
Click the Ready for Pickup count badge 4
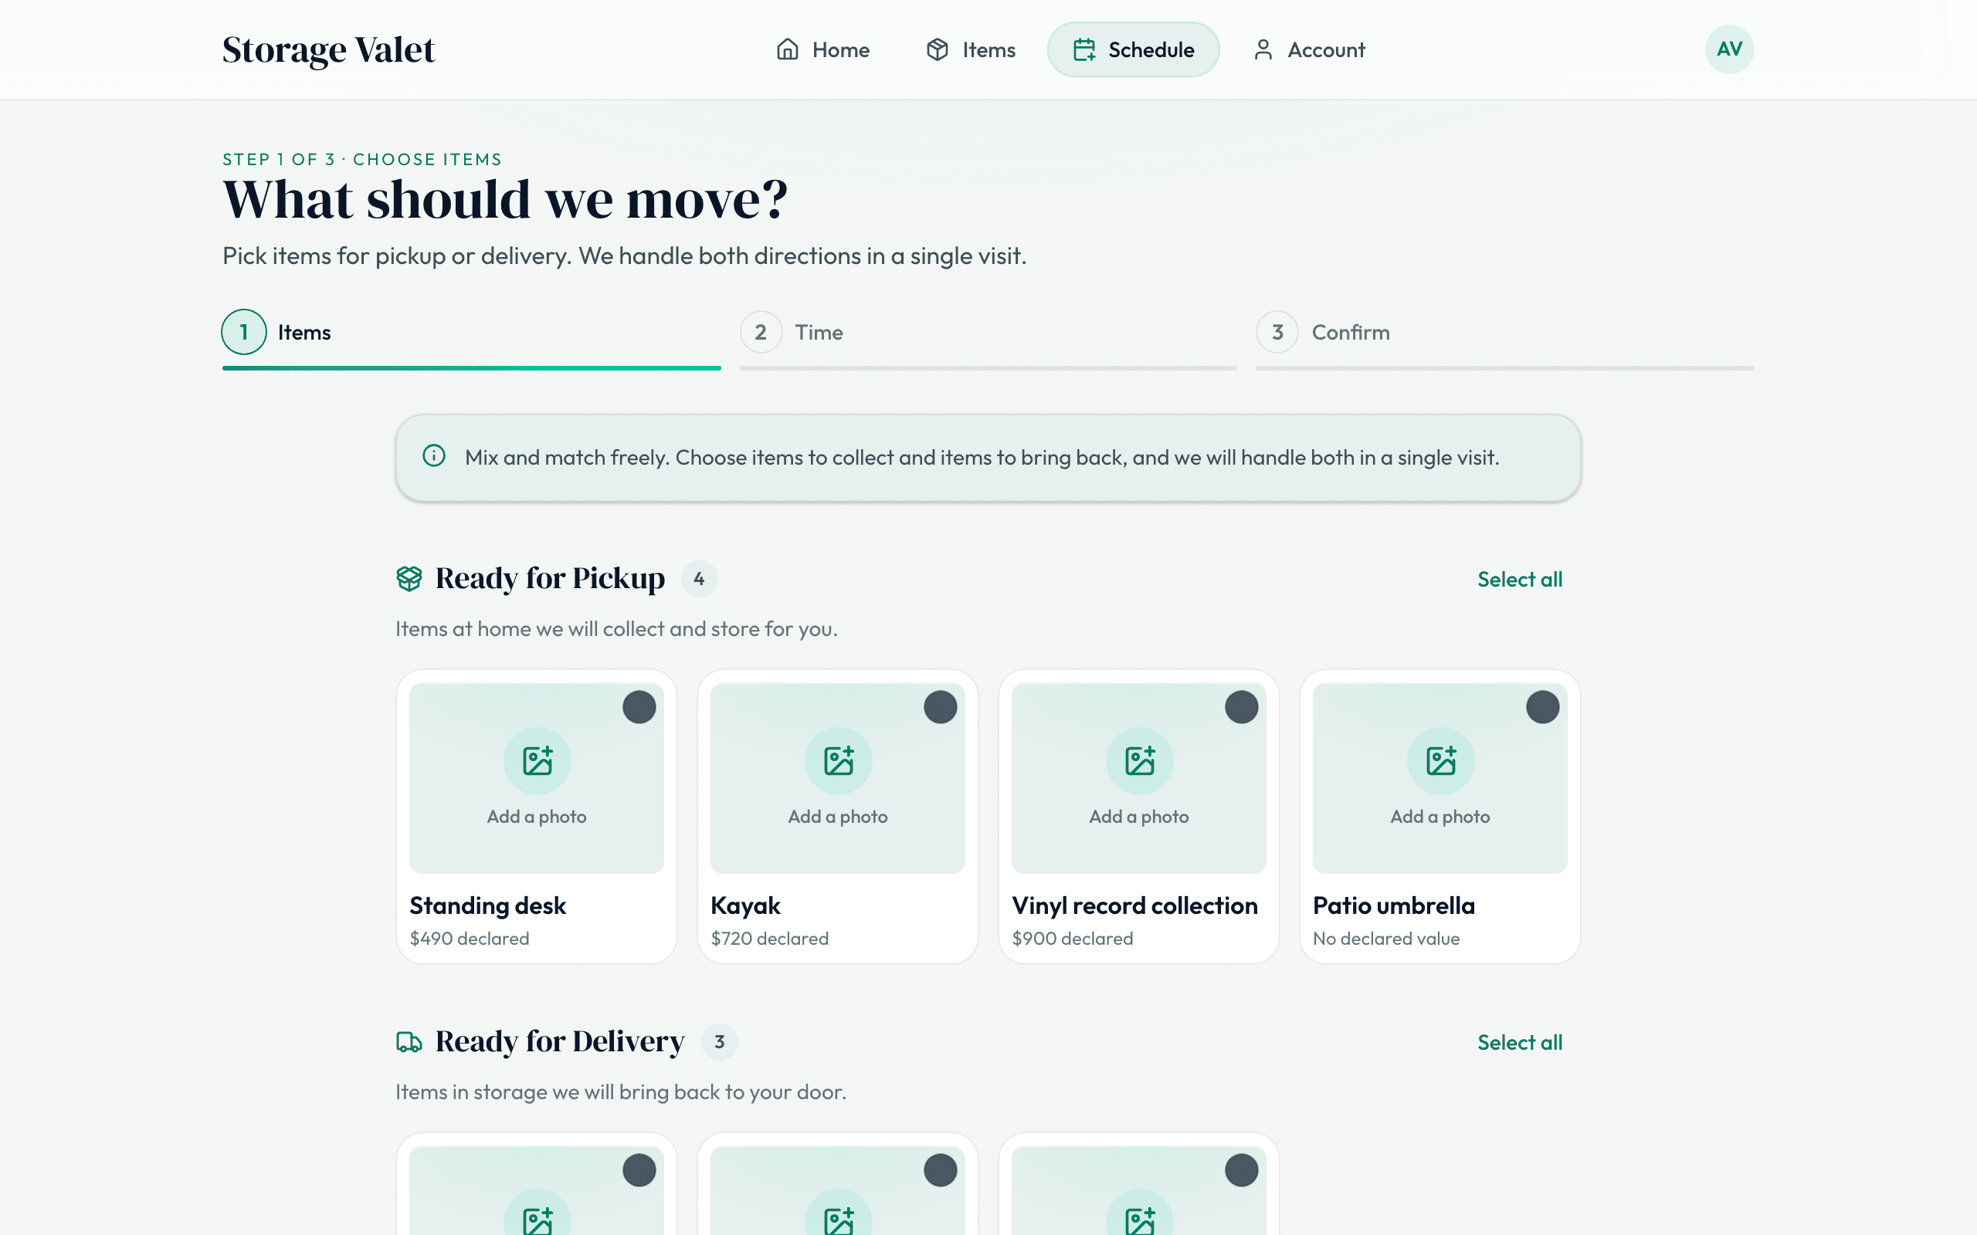700,579
